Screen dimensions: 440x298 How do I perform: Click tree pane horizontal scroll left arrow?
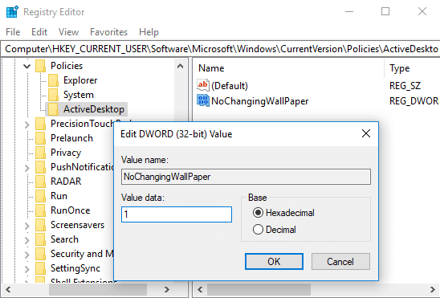click(x=8, y=290)
